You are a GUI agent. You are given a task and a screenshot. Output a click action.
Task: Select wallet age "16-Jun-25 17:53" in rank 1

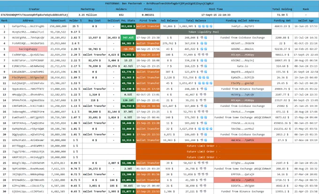tap(306, 26)
